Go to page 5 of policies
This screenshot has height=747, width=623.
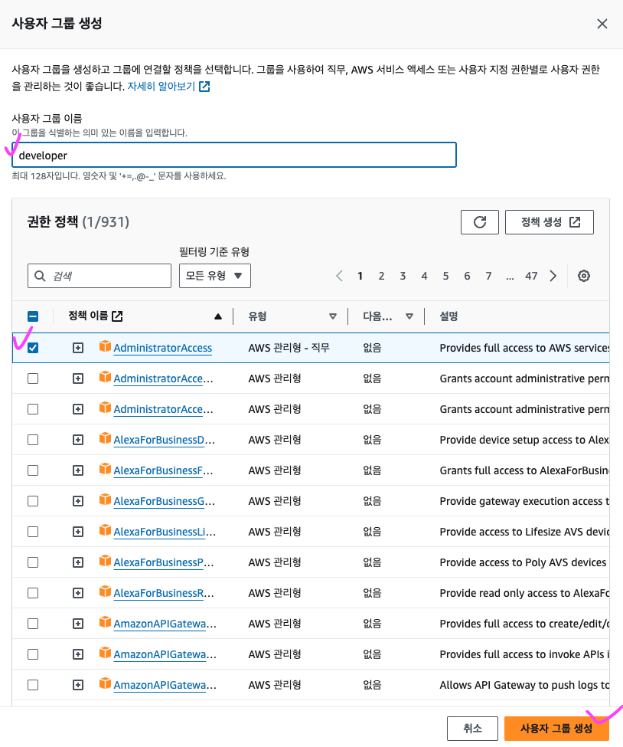[445, 276]
